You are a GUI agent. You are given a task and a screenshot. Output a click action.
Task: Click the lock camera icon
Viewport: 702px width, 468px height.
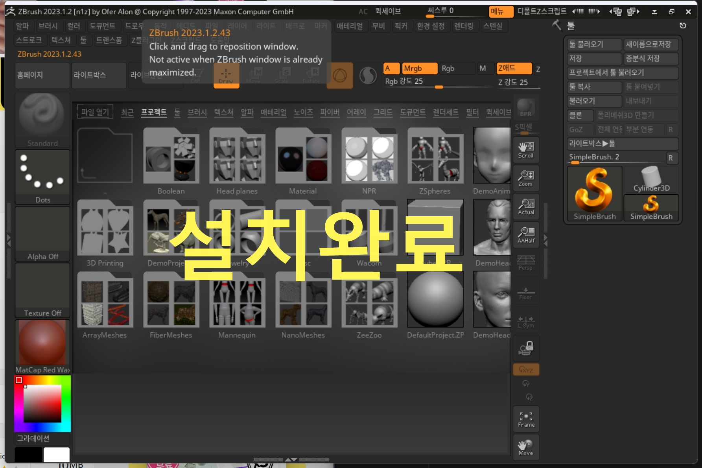[526, 348]
